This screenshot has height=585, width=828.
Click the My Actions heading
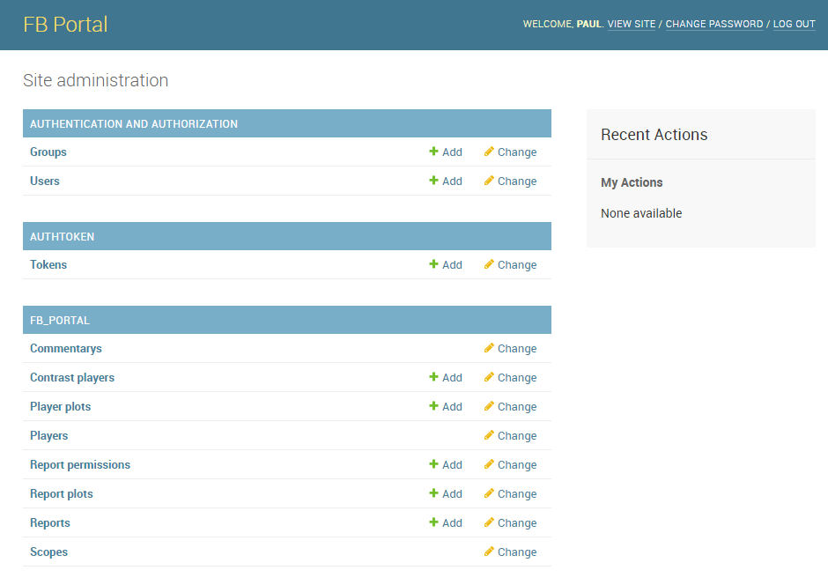click(632, 182)
